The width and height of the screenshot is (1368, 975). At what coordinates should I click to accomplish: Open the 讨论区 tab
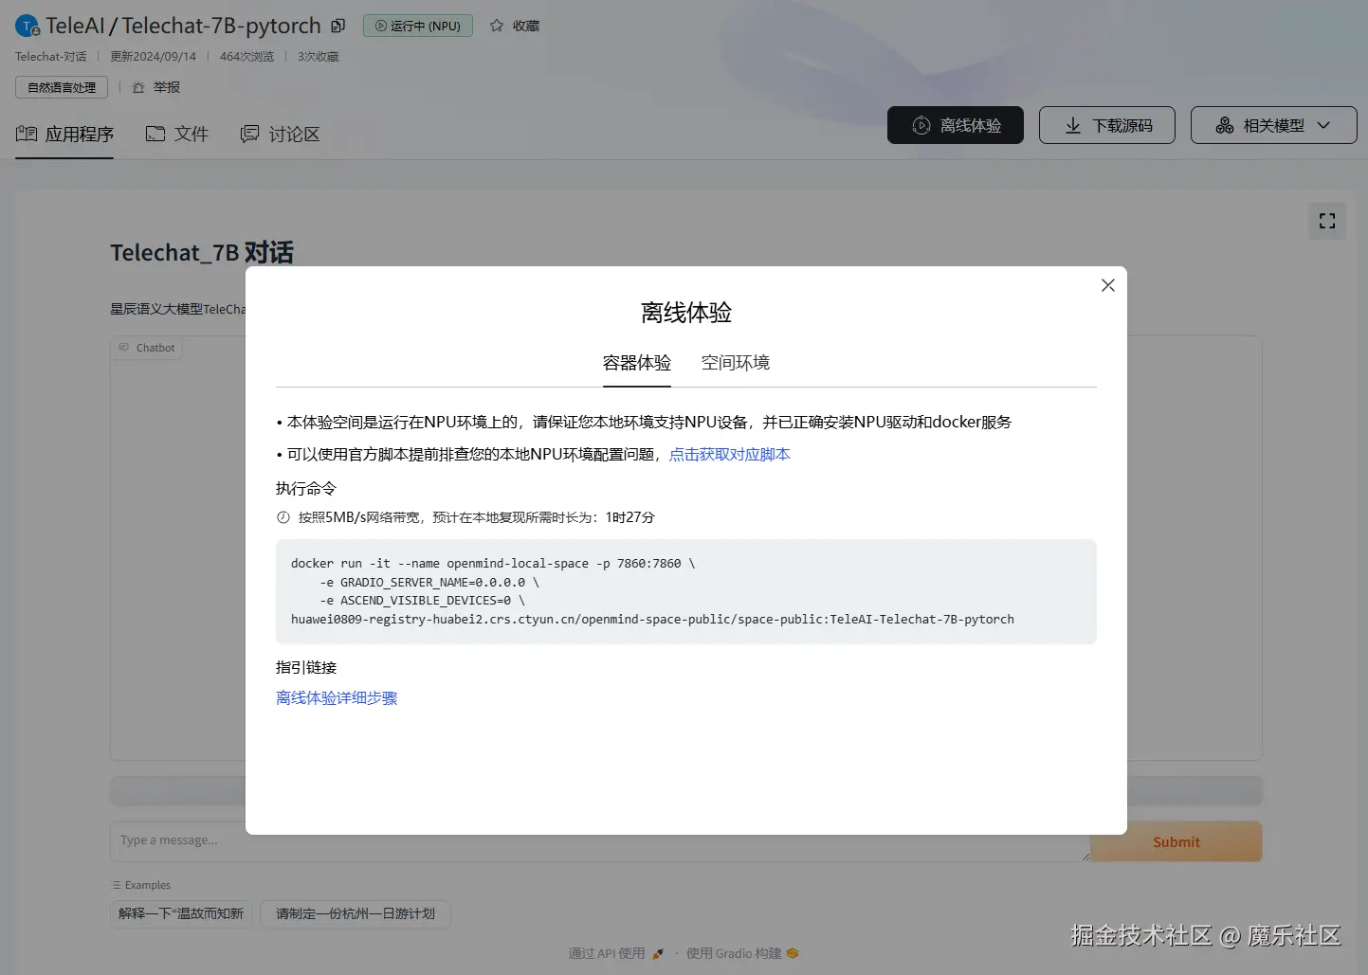point(280,134)
